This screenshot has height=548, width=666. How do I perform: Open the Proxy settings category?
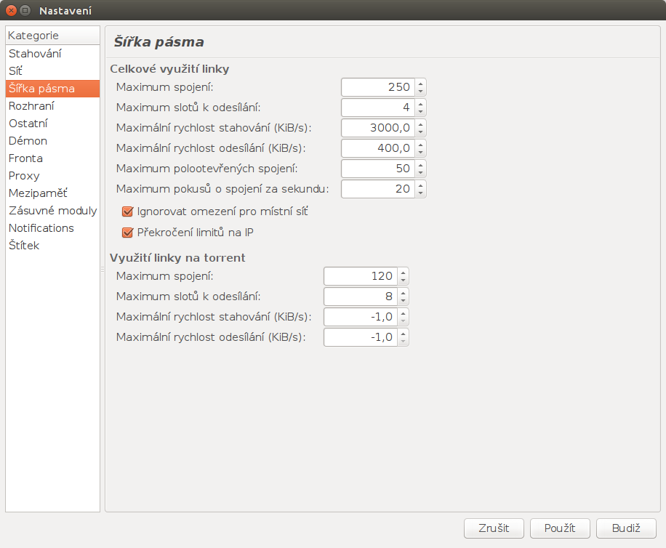[x=24, y=176]
